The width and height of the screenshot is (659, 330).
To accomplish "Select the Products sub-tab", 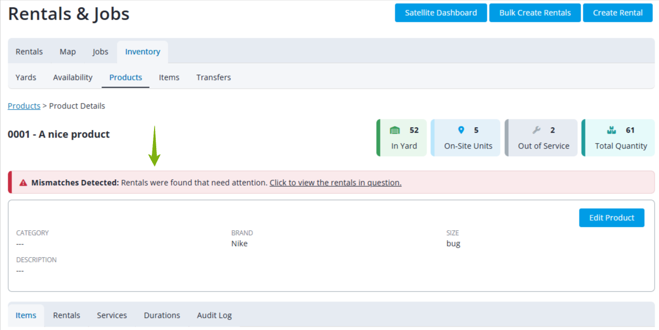I will [x=126, y=77].
